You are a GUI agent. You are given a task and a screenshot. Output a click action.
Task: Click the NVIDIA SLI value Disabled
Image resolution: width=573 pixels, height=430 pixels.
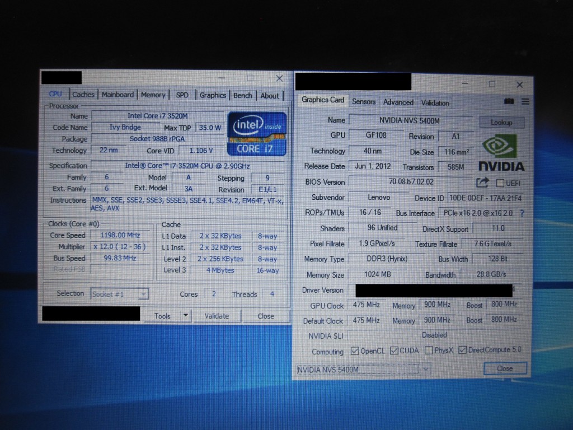pos(434,335)
